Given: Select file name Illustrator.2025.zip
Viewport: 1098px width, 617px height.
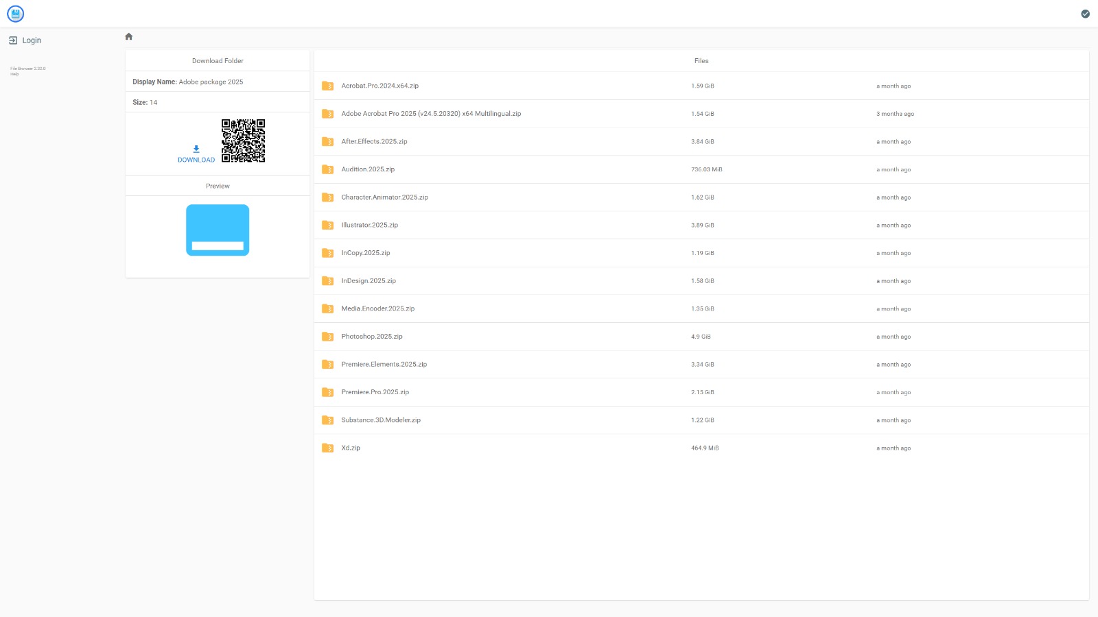Looking at the screenshot, I should (369, 225).
